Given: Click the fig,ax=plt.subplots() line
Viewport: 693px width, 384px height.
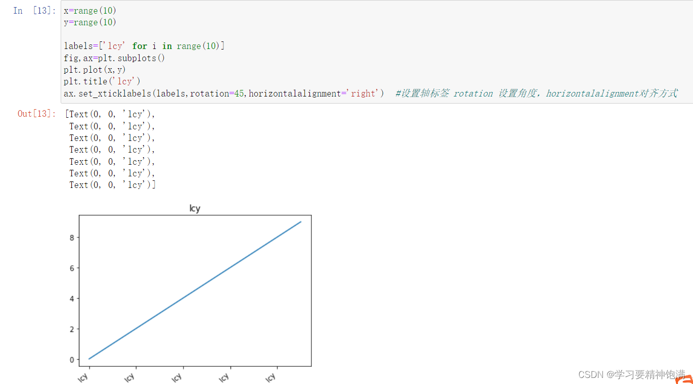Looking at the screenshot, I should pos(114,58).
